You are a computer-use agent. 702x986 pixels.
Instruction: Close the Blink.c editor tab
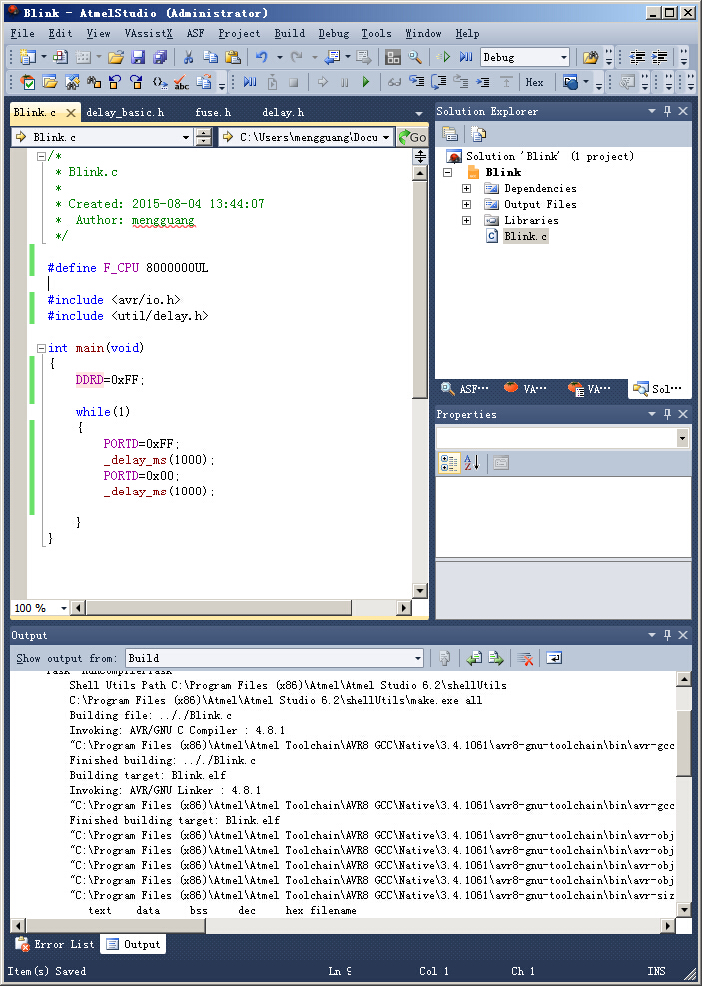(x=71, y=113)
